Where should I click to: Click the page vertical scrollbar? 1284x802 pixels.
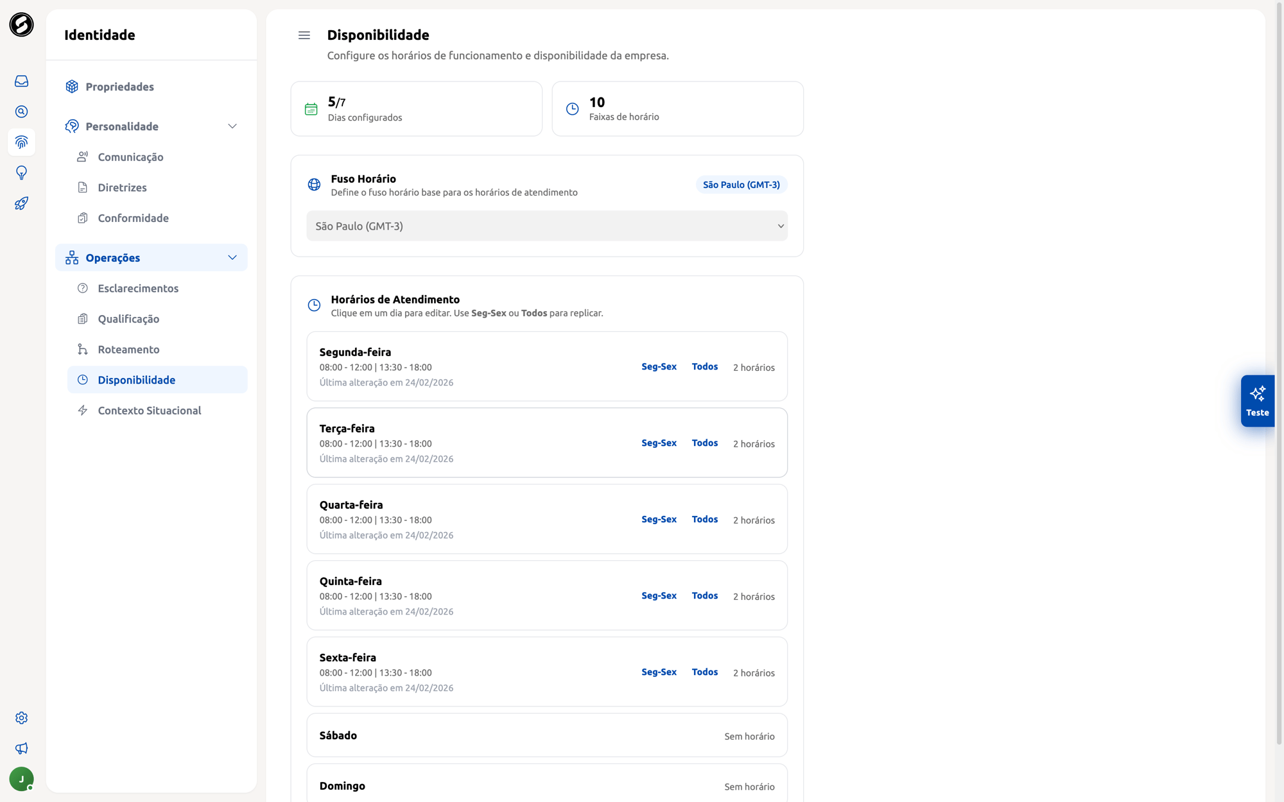point(1280,372)
